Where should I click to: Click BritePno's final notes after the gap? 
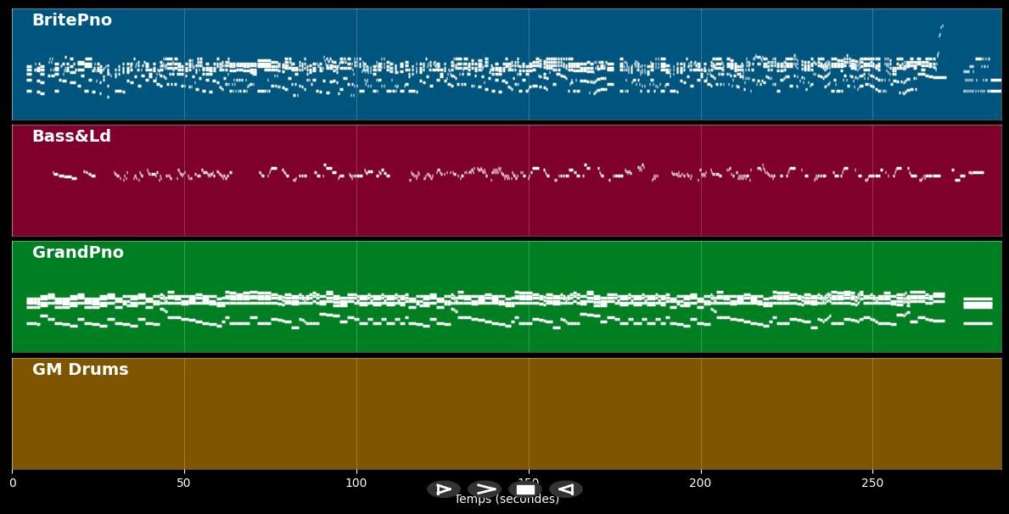click(x=981, y=81)
